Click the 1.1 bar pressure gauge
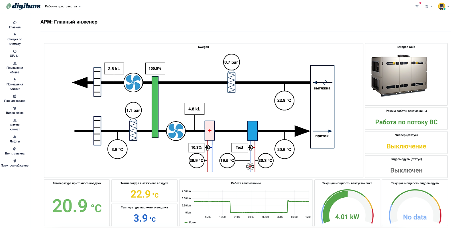The image size is (456, 228). tap(133, 110)
